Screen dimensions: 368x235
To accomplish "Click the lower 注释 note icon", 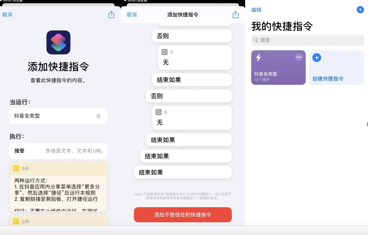I will [16, 221].
